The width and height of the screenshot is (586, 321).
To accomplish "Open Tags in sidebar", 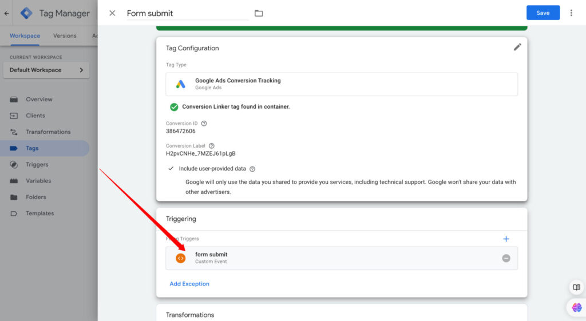I will tap(45, 148).
